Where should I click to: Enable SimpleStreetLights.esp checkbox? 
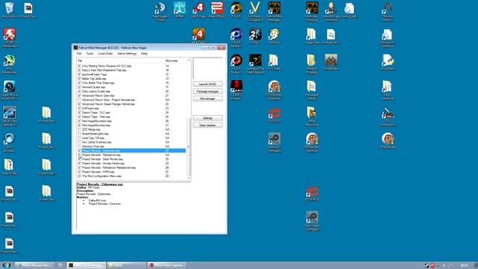click(x=80, y=134)
